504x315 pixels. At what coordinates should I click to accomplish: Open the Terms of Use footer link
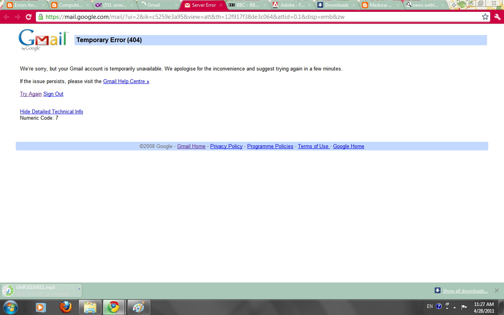click(x=313, y=146)
